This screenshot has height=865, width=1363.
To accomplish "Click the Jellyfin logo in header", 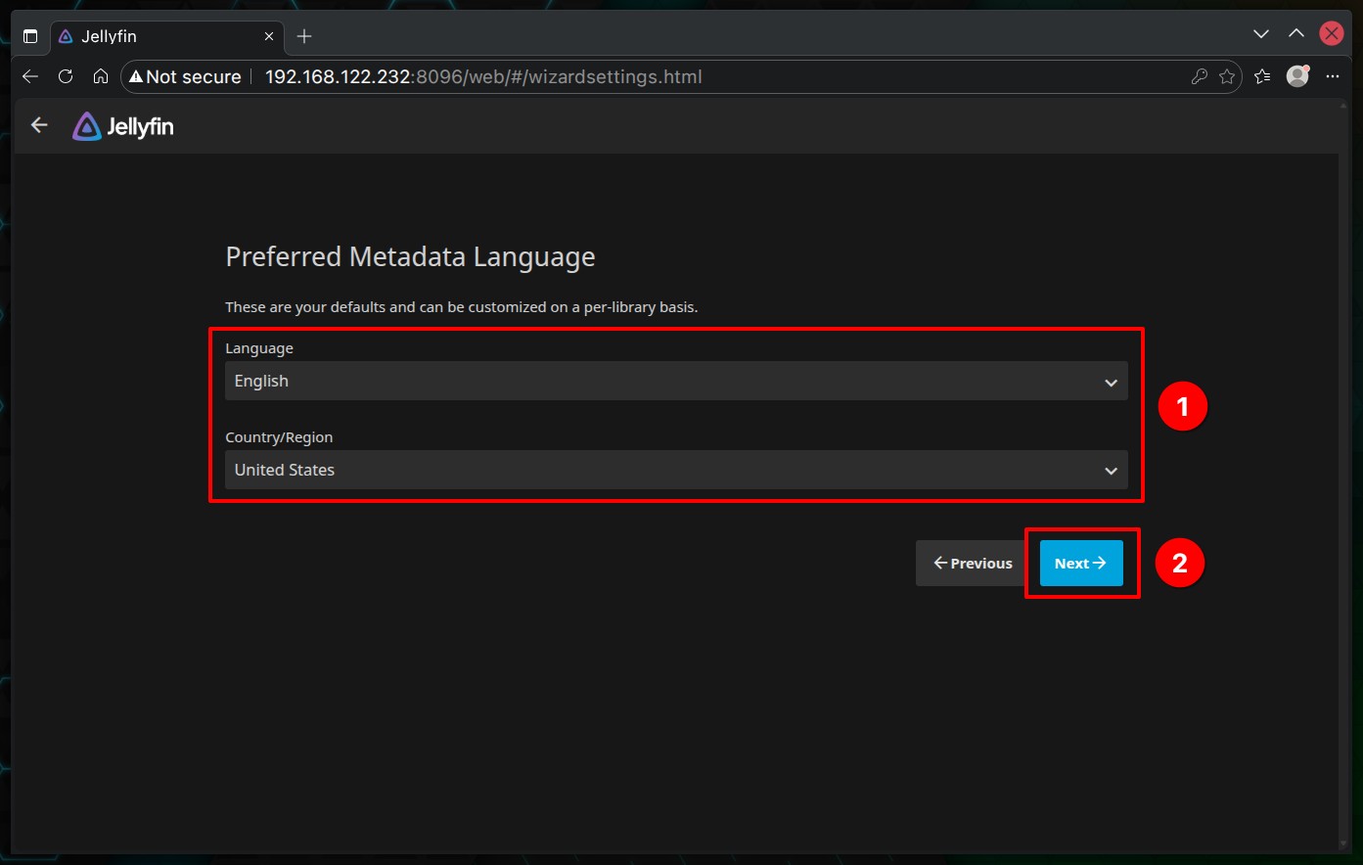I will (x=123, y=126).
